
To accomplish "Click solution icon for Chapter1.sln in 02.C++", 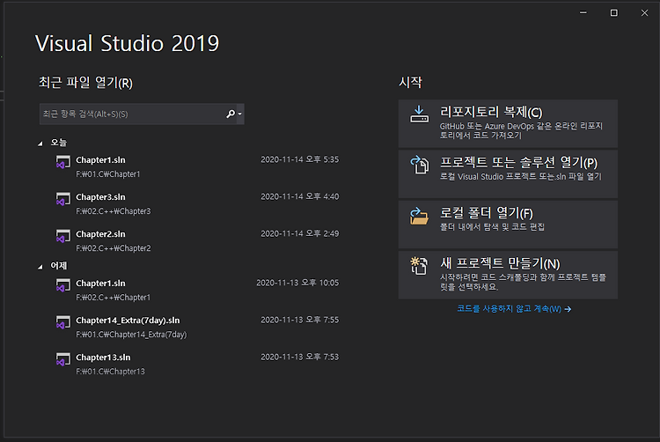I will (63, 285).
